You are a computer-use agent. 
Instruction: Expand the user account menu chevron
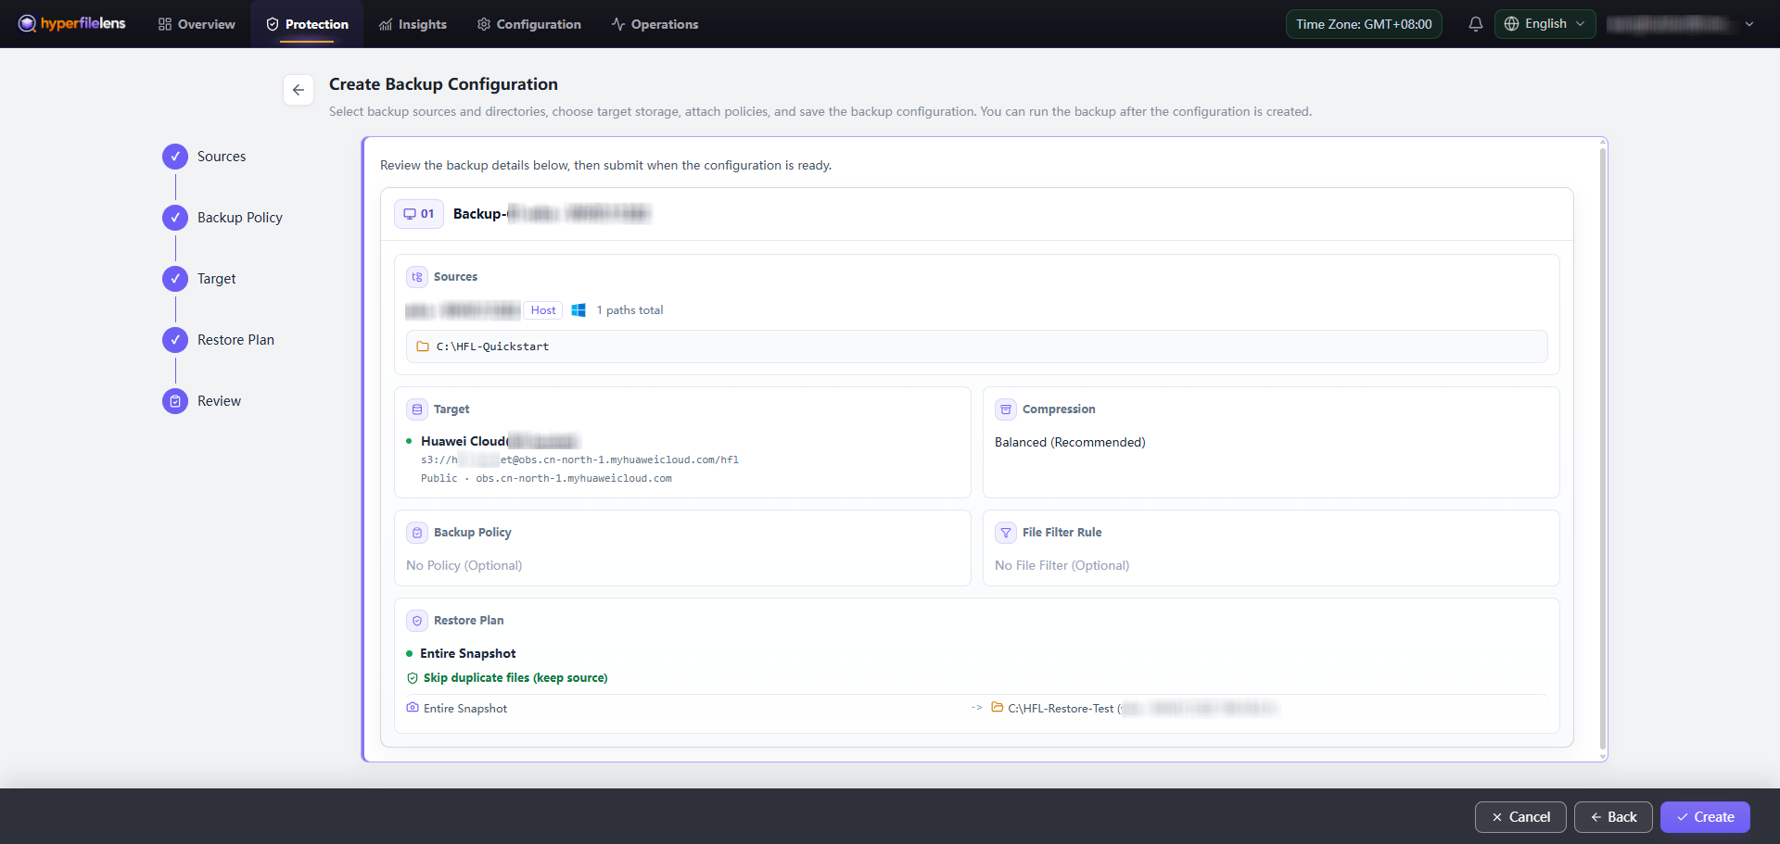pos(1749,24)
